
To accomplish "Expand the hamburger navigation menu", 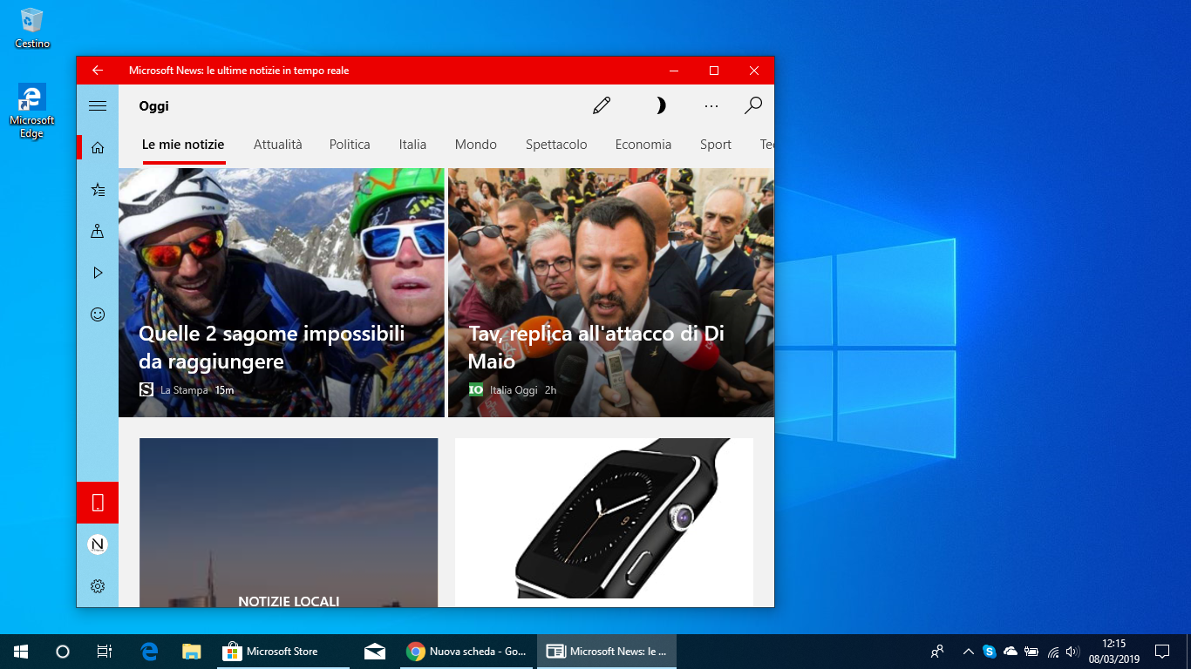I will (x=97, y=105).
